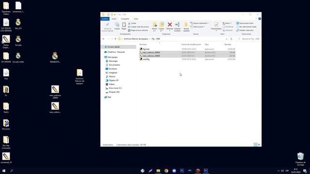Click the Up one level arrow
The width and height of the screenshot is (310, 174).
[x=115, y=39]
